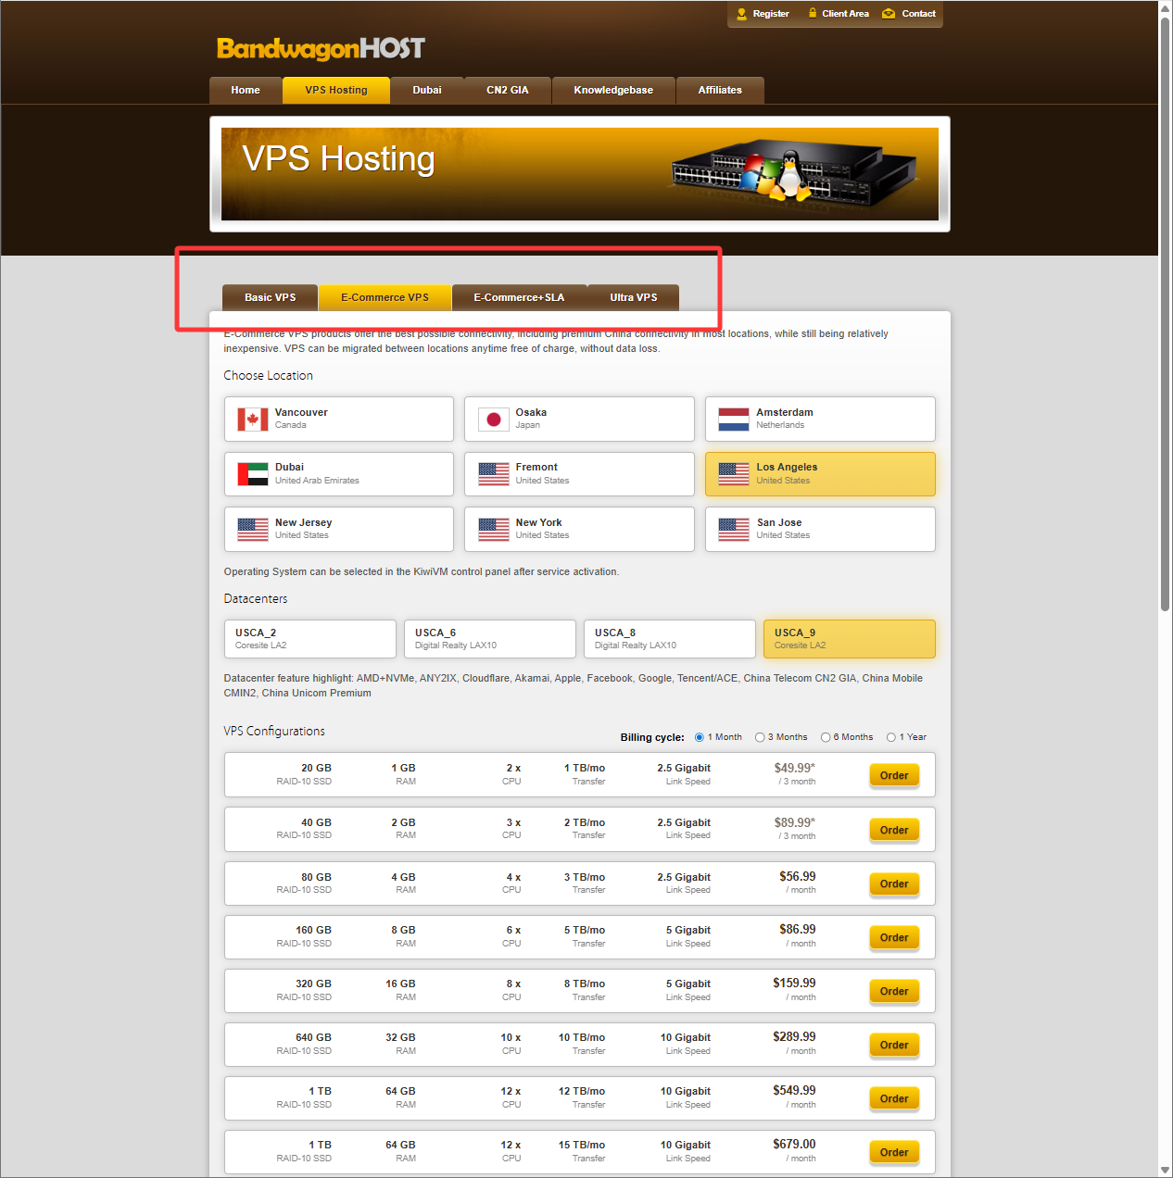Order the 20 GB $49.99 plan
This screenshot has width=1173, height=1178.
[x=893, y=776]
